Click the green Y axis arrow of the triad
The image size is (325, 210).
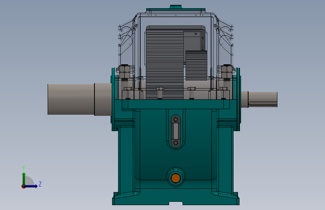coord(24,179)
